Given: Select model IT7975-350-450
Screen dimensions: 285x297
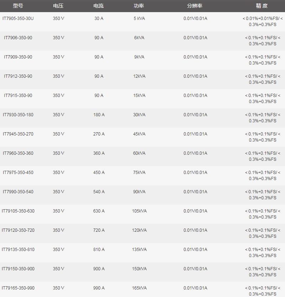Looking at the screenshot, I should click(18, 173).
